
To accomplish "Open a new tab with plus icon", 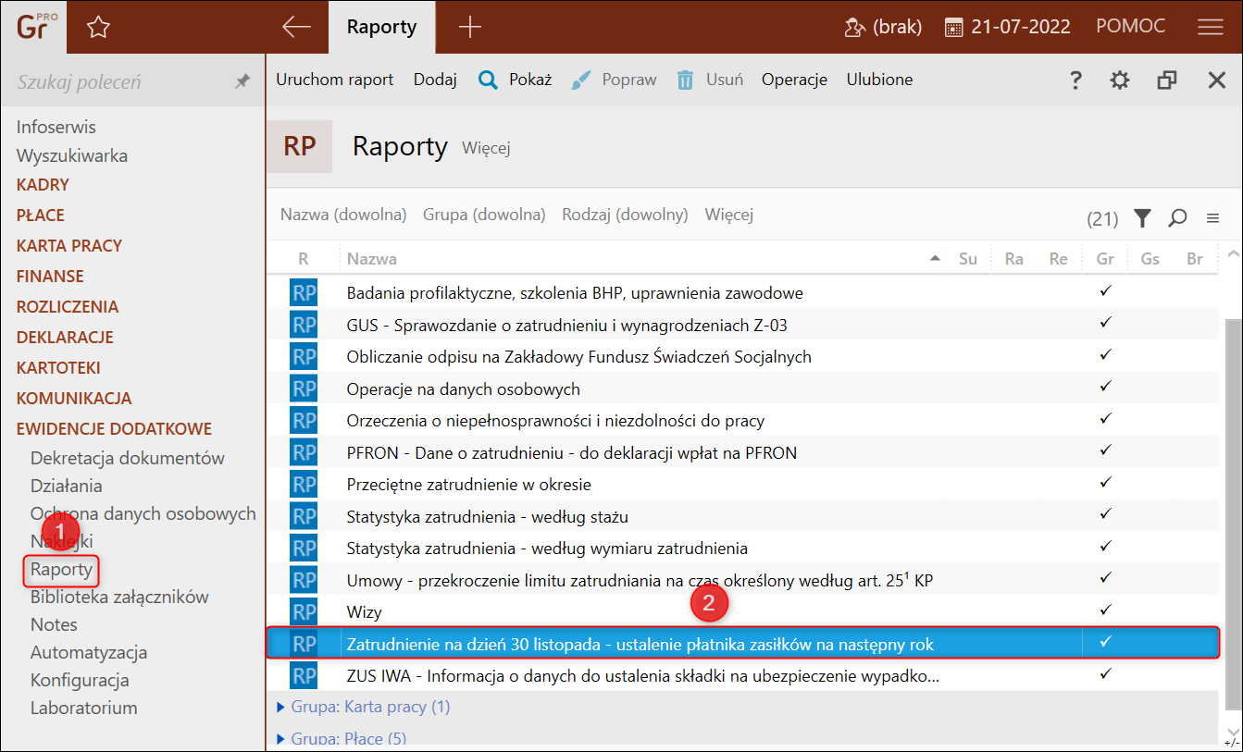I will [x=470, y=27].
